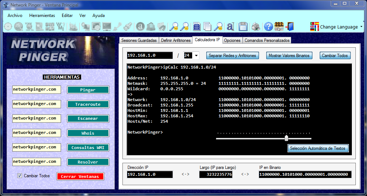Click the binoculars toolbar icon
Image resolution: width=367 pixels, height=196 pixels.
(x=161, y=26)
